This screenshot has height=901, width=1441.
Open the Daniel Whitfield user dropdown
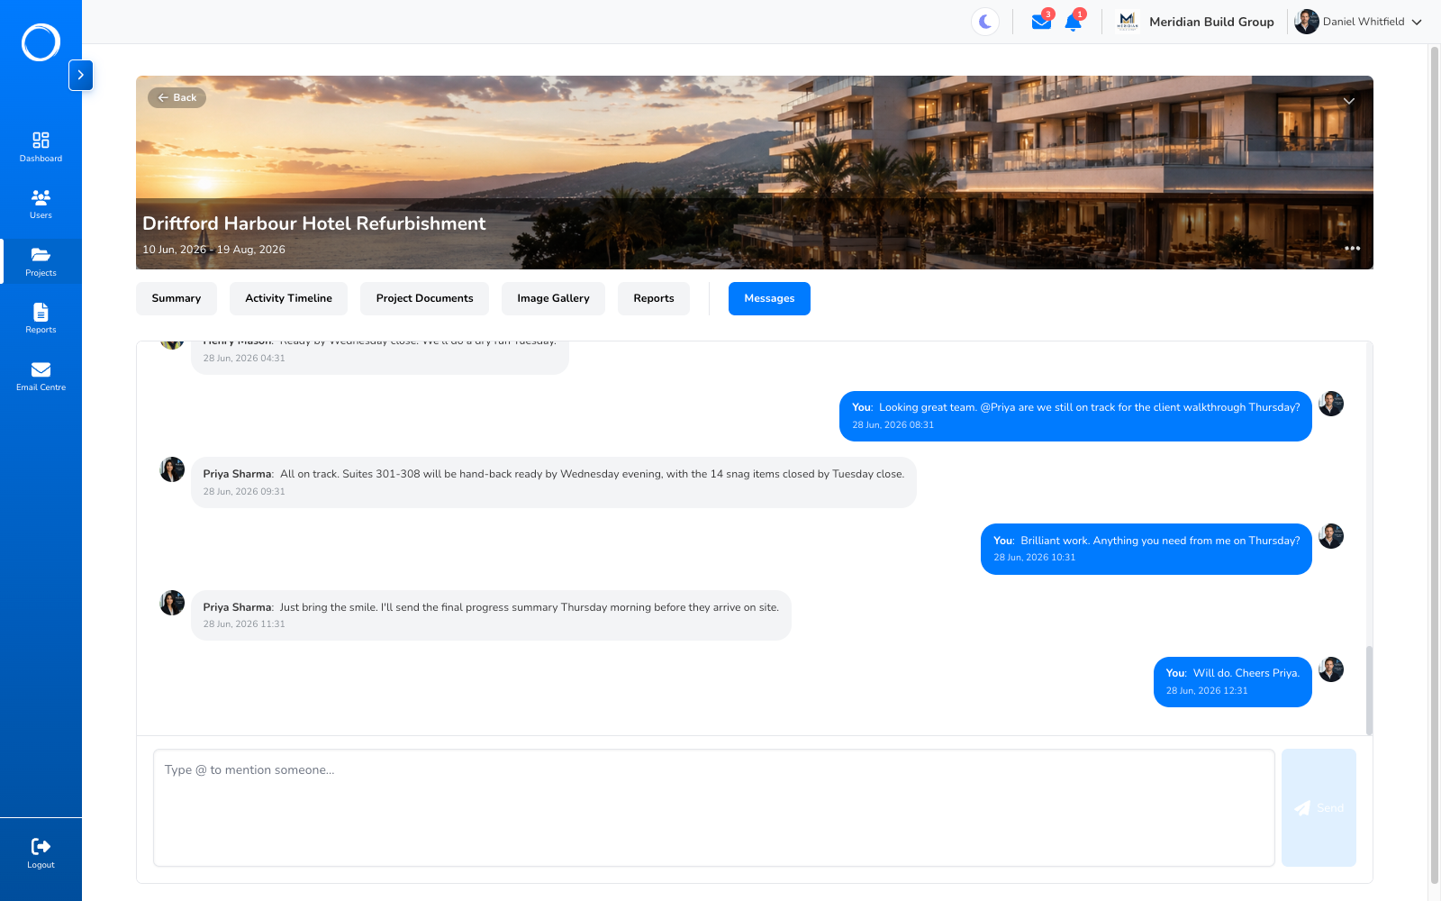point(1358,22)
